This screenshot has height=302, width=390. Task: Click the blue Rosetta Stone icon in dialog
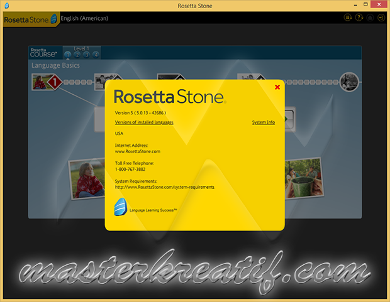[121, 207]
